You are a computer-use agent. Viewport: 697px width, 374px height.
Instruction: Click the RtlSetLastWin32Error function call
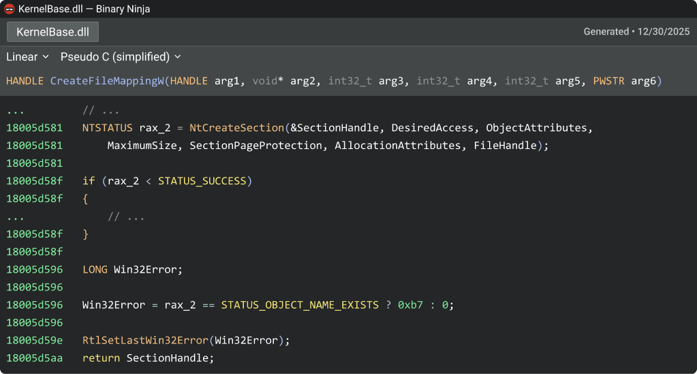click(145, 340)
